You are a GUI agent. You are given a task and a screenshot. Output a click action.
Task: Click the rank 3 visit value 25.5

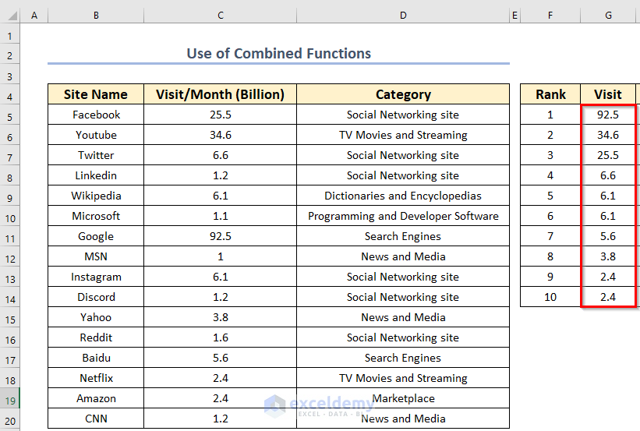608,155
